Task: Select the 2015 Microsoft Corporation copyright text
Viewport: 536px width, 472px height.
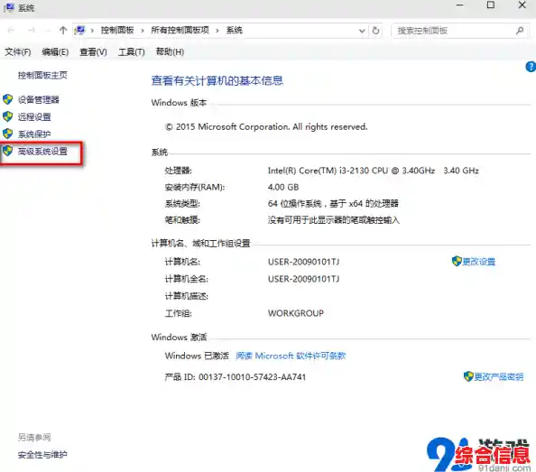Action: pos(266,127)
